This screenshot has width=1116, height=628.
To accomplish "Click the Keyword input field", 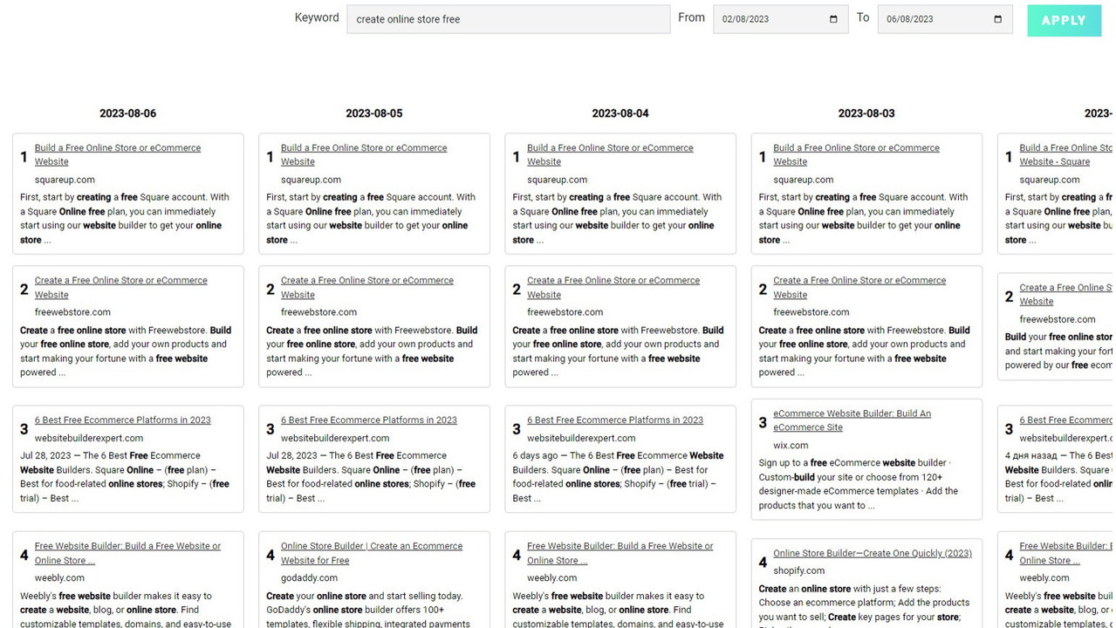I will 508,19.
